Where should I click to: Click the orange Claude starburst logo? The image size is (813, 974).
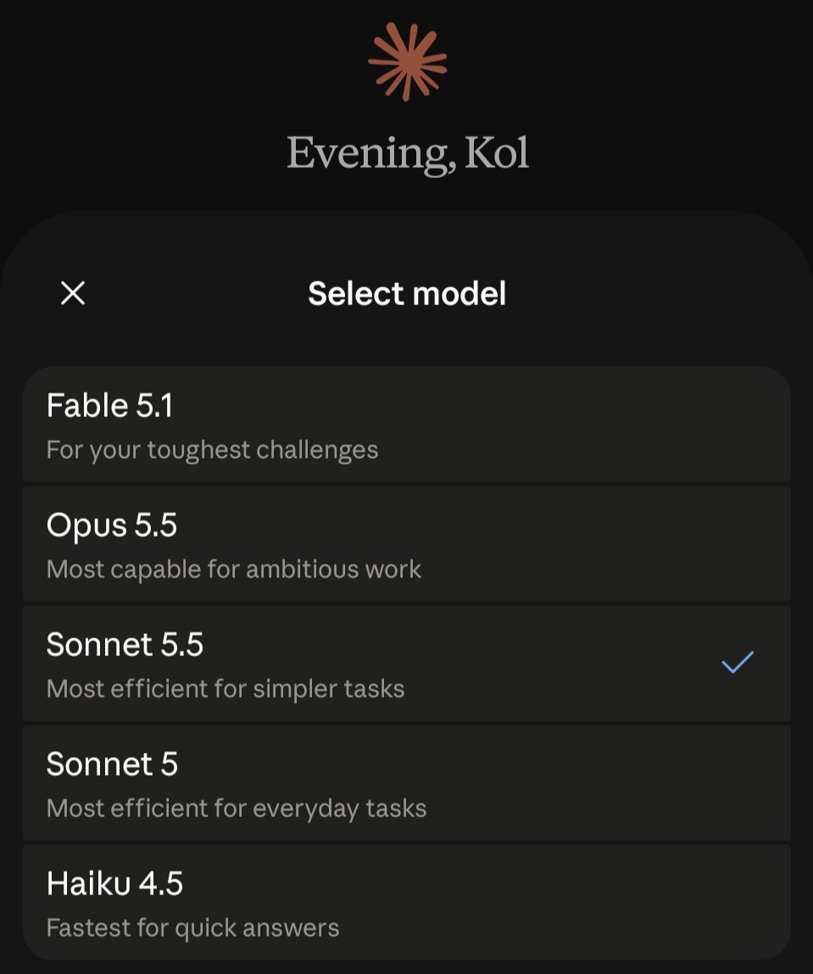click(x=408, y=62)
